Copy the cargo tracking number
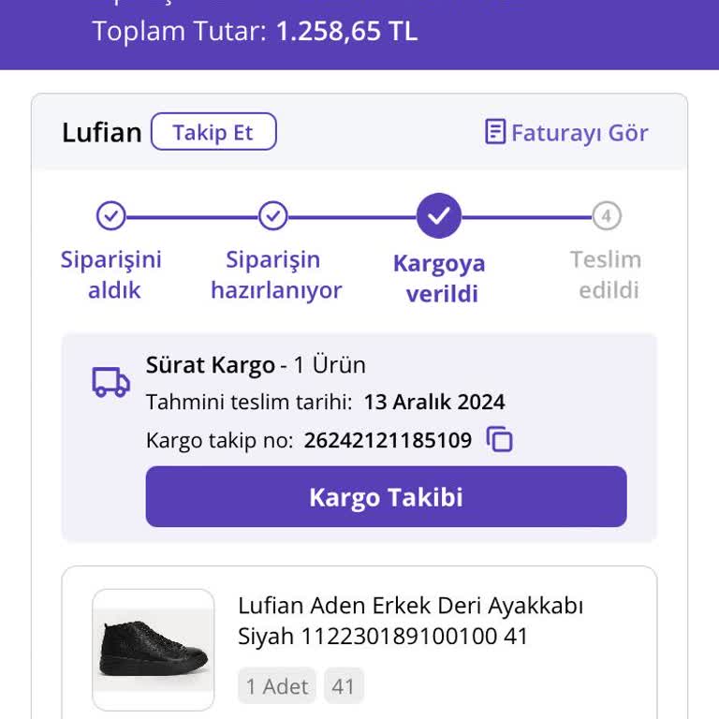 click(500, 439)
